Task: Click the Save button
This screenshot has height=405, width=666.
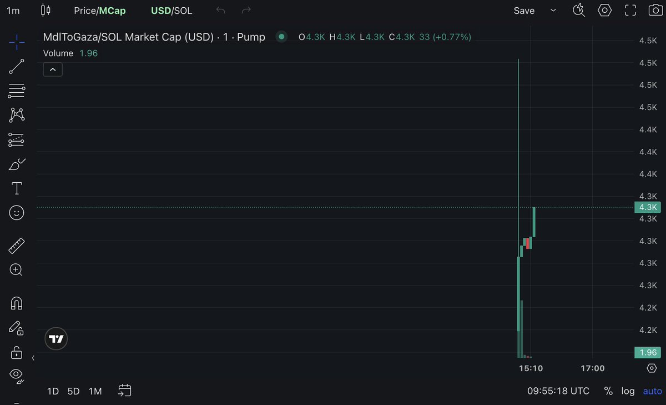Action: 523,10
